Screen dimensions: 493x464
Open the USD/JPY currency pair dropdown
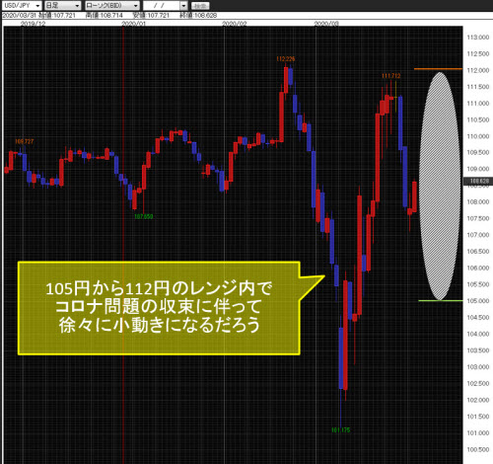pos(22,6)
